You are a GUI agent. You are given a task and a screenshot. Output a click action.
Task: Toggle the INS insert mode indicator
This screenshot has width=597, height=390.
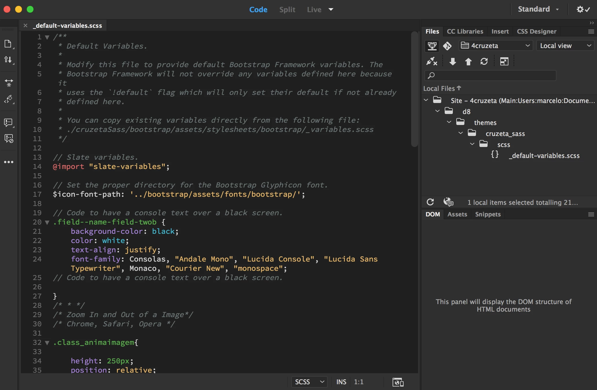pyautogui.click(x=341, y=382)
